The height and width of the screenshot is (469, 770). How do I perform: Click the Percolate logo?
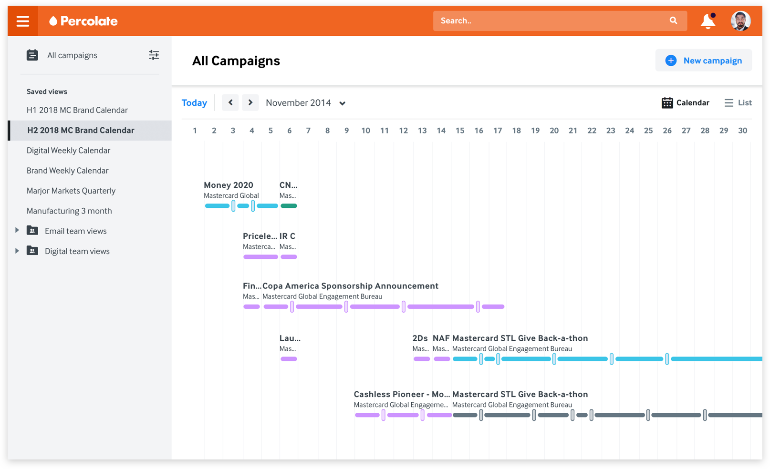click(x=83, y=21)
